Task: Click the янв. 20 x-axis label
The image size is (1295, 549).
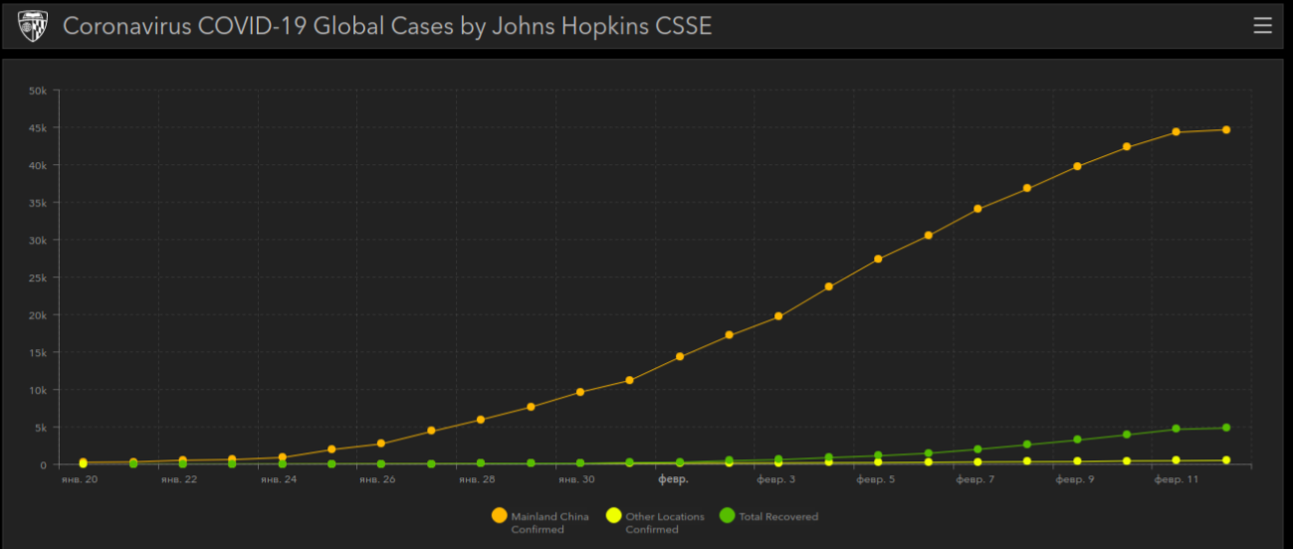Action: [83, 479]
